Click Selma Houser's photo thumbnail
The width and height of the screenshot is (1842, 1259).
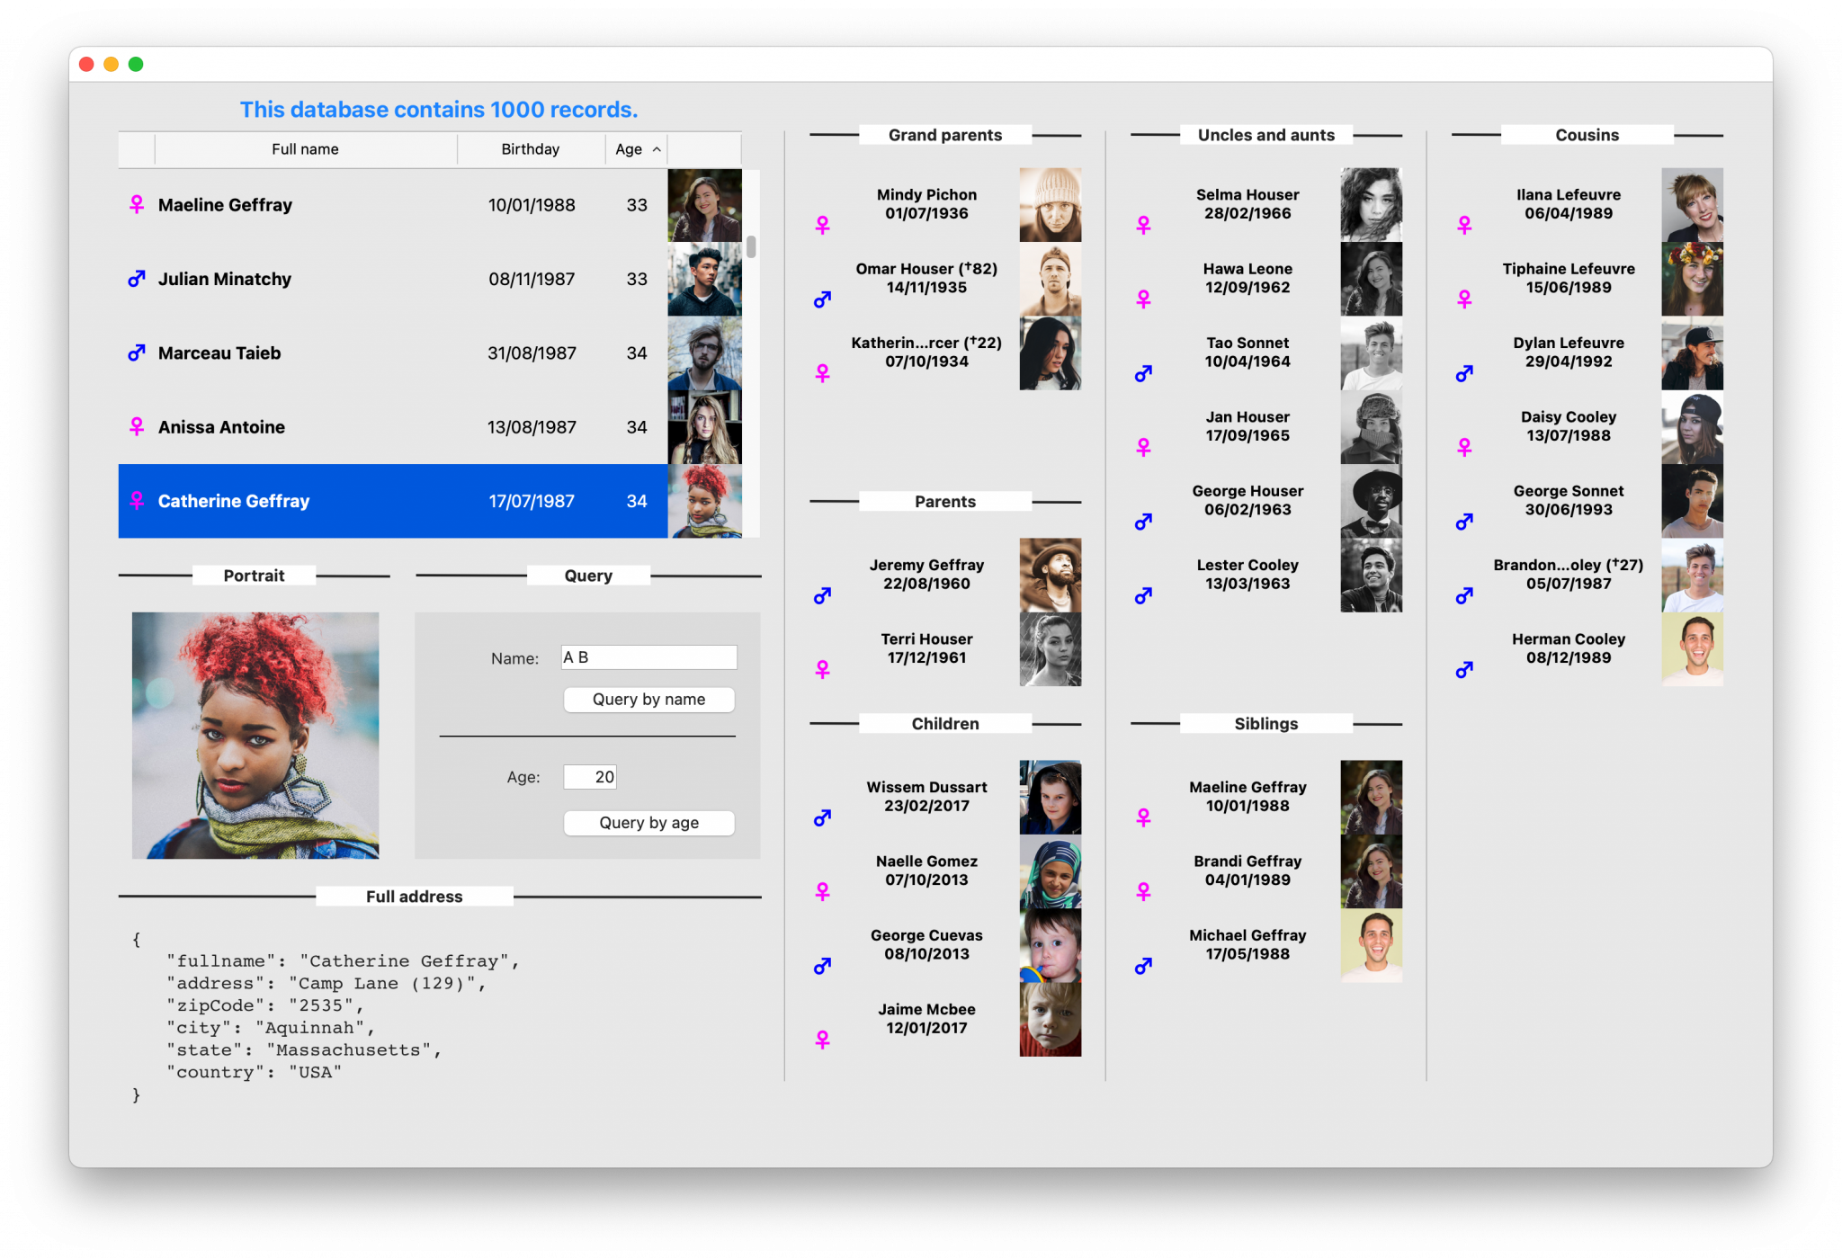pos(1372,205)
